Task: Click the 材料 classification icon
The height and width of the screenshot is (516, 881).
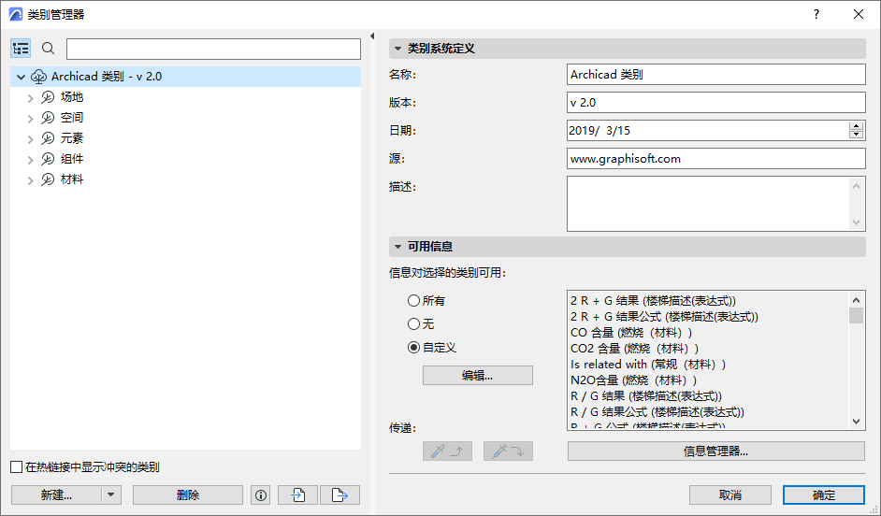Action: 48,179
